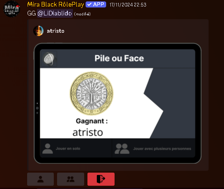This screenshot has height=189, width=224.
Task: Select Jouer avec plusieurs personnes text
Action: (162, 149)
